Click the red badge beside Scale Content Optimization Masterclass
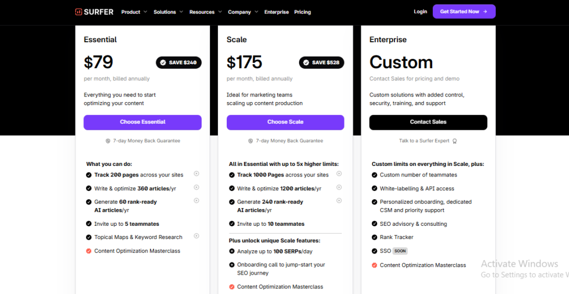 click(x=232, y=287)
